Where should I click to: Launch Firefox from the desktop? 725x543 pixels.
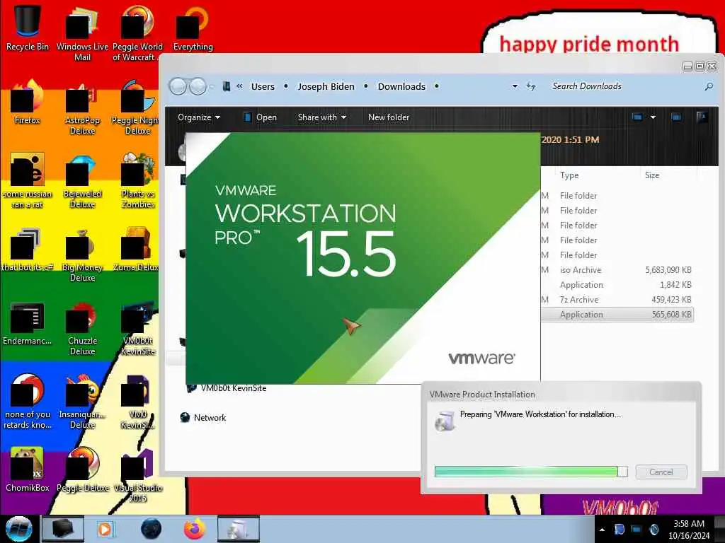[28, 102]
